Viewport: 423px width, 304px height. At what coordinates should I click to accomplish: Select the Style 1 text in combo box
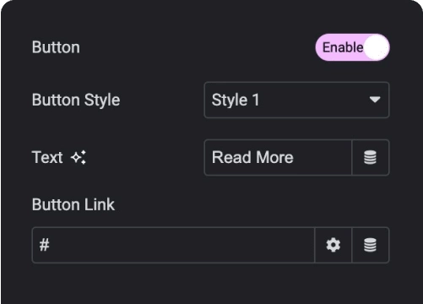click(236, 100)
